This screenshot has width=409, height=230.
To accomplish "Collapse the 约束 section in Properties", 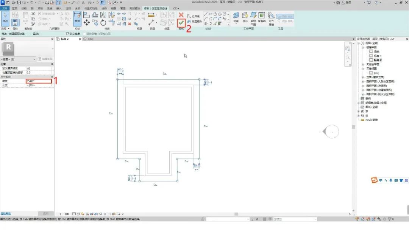I will (x=52, y=64).
